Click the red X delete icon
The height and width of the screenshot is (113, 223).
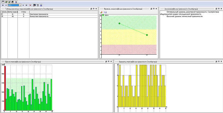pos(31,5)
